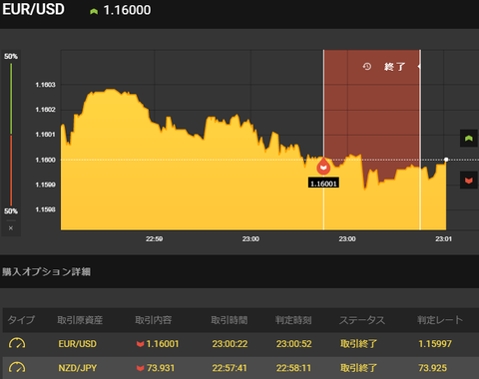The height and width of the screenshot is (379, 479).
Task: Click green up arrow beside 1.16000 rate
Action: 94,11
